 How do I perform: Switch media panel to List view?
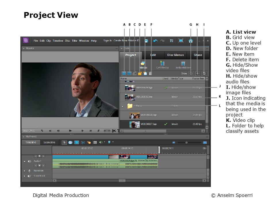[x=124, y=73]
